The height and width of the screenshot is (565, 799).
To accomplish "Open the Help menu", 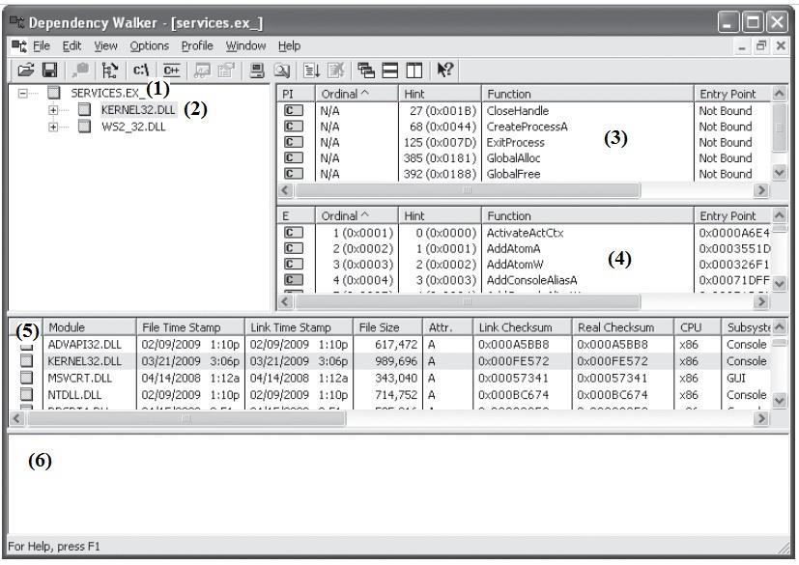I will (x=289, y=46).
